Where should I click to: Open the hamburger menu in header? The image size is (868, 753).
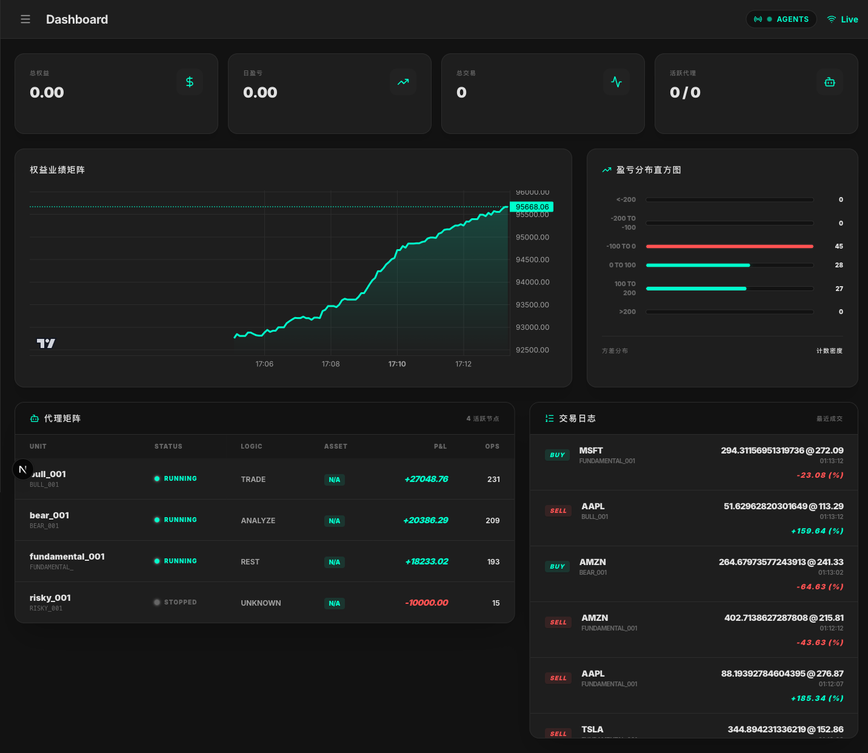(x=25, y=19)
